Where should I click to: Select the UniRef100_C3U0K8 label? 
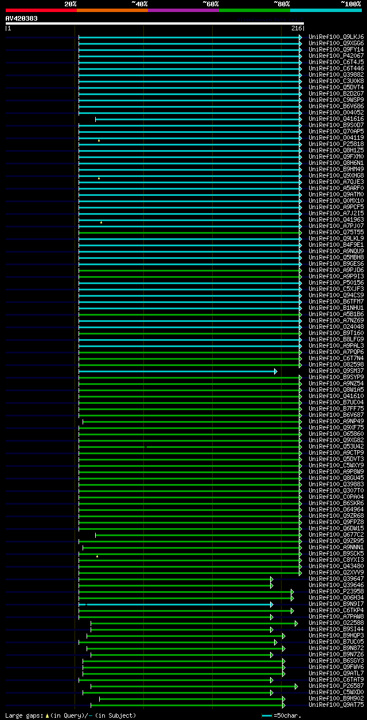pos(336,81)
